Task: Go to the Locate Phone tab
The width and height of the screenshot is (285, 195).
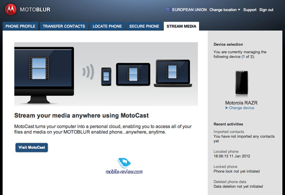Action: 107,26
